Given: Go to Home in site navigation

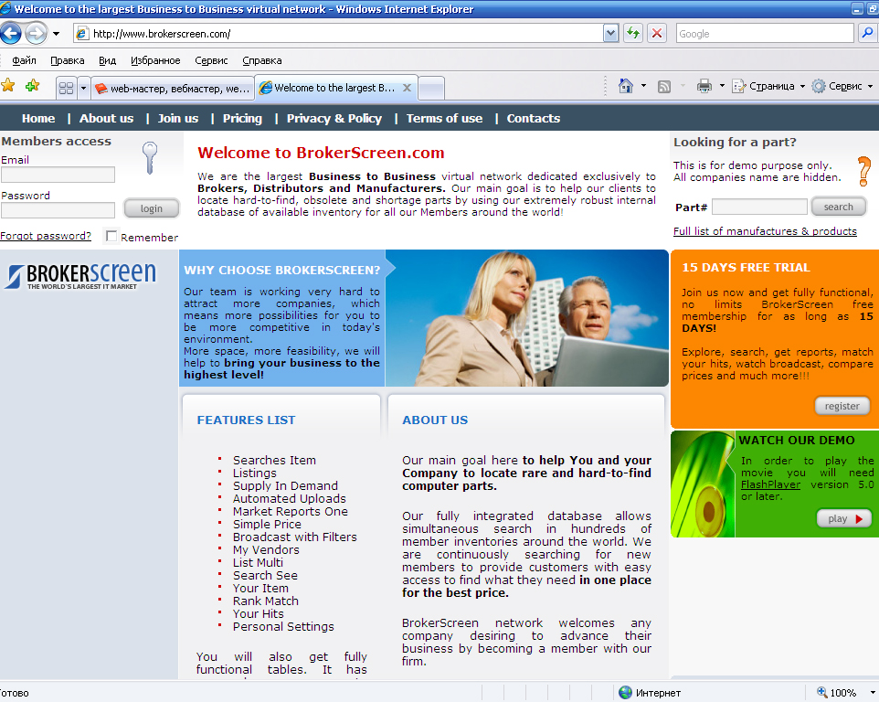Looking at the screenshot, I should 38,118.
